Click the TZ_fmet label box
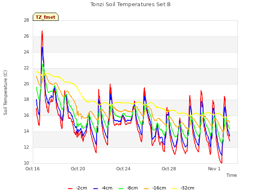 (x=45, y=17)
